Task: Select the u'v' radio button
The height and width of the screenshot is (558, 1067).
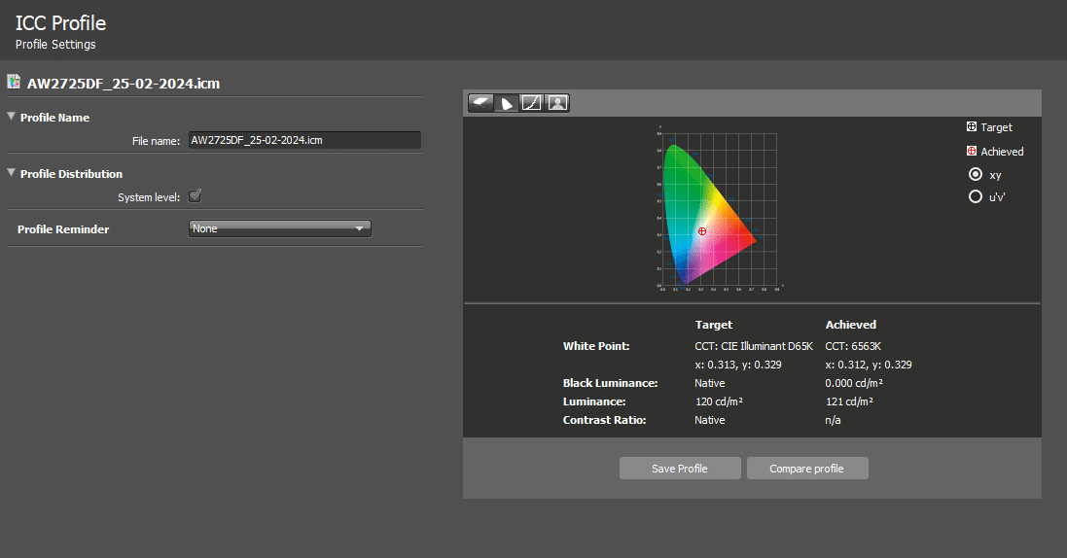Action: pyautogui.click(x=976, y=196)
